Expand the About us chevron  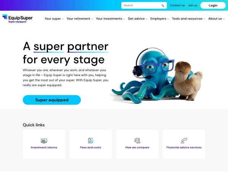[224, 19]
